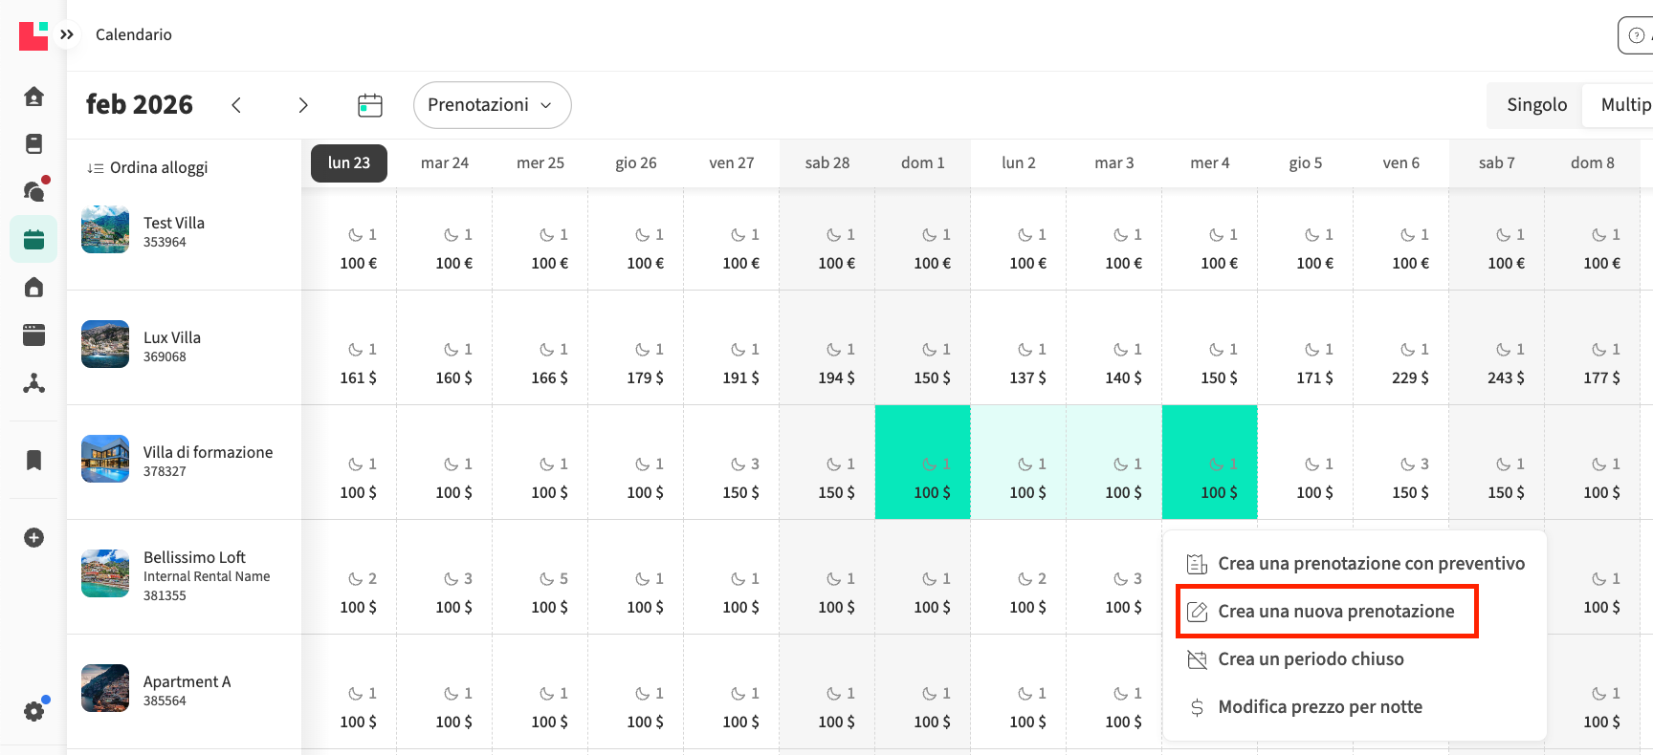Screen dimensions: 1653x755
Task: Click the calendar icon in sidebar
Action: 33,240
